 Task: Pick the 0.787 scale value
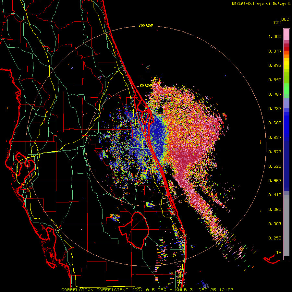tap(275, 94)
